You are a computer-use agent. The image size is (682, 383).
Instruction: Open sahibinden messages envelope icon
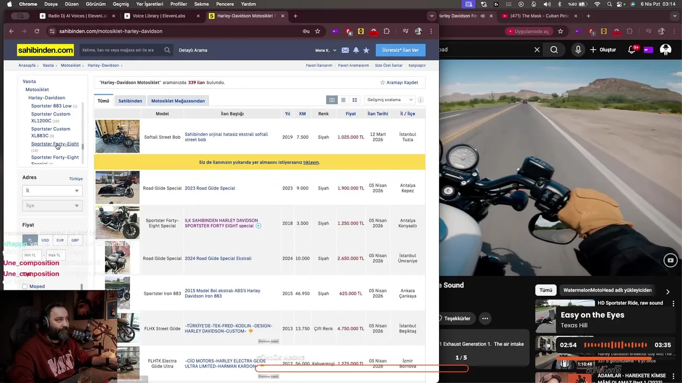coord(345,50)
